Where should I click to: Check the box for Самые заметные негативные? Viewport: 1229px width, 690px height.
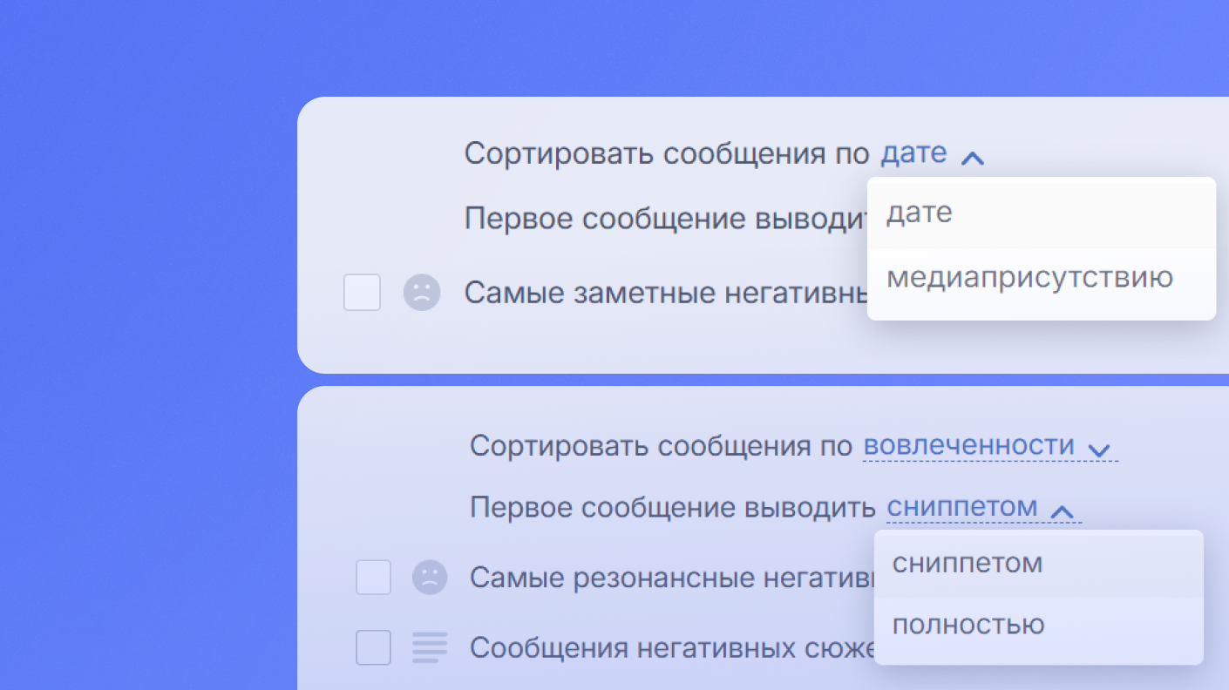pos(362,293)
